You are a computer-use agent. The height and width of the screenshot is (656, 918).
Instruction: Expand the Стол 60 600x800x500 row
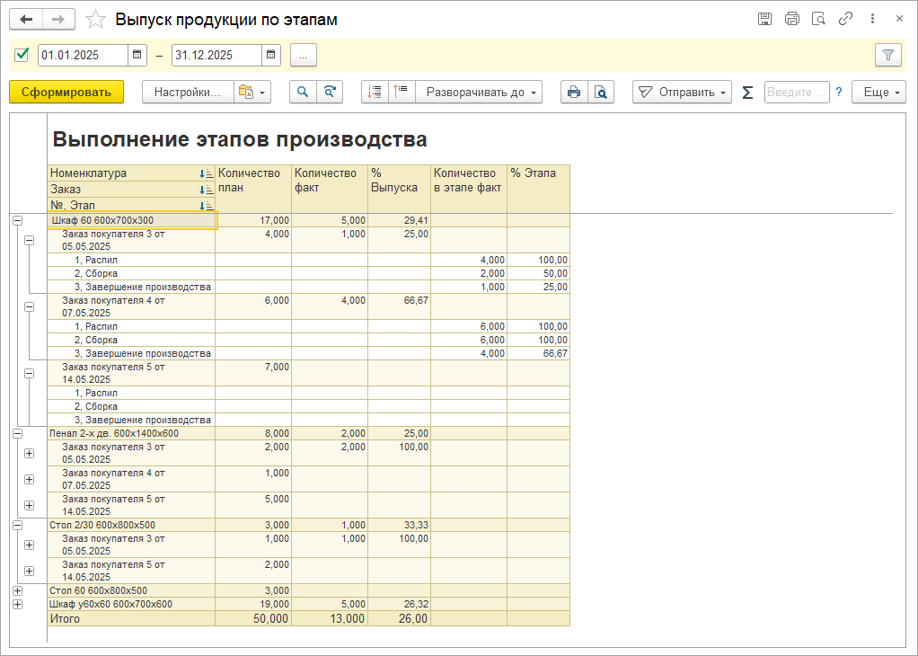point(18,591)
